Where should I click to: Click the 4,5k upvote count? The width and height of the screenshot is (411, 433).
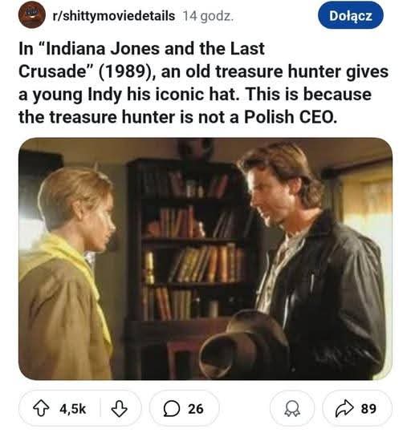click(73, 409)
